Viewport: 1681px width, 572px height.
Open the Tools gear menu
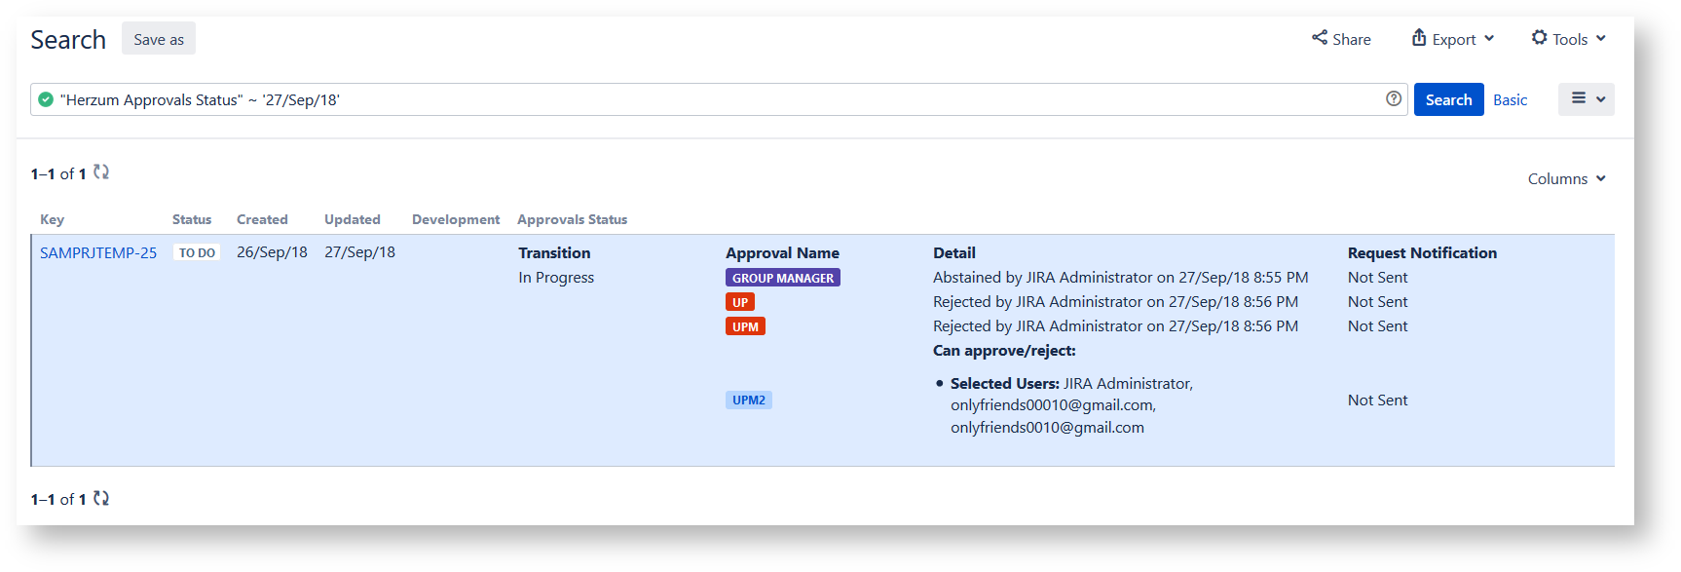point(1568,39)
